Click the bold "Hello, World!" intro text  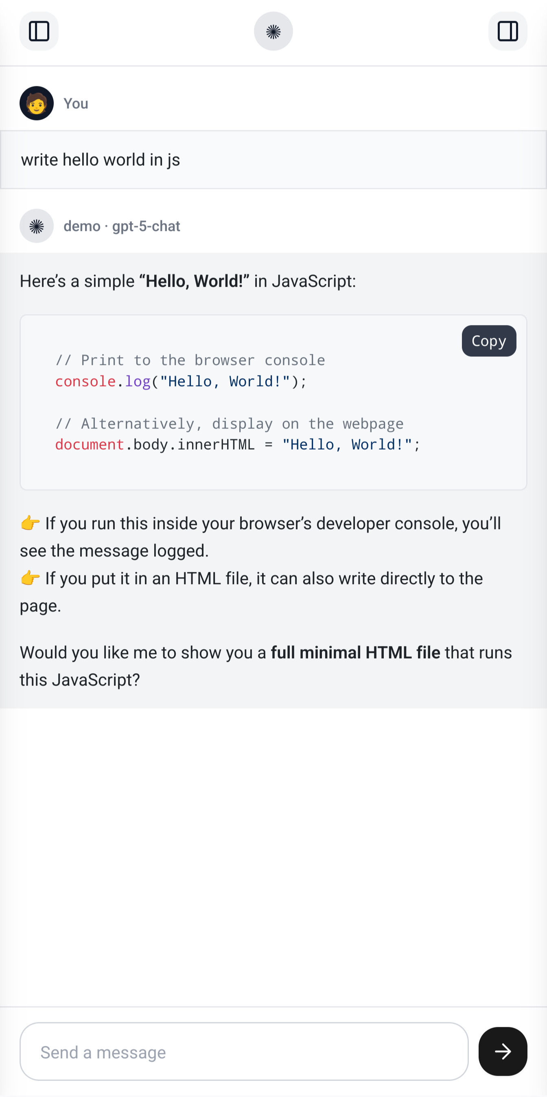(195, 281)
